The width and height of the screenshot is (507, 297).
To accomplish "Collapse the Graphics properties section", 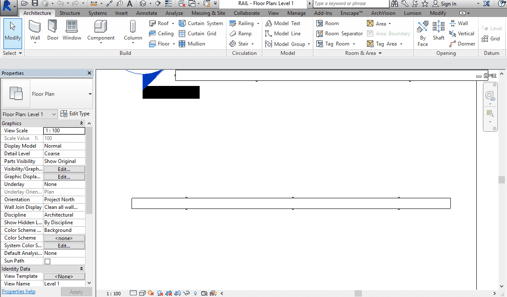I will [x=82, y=123].
